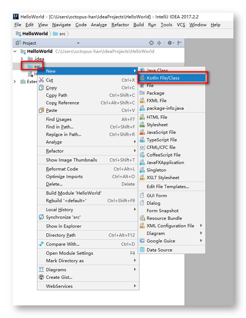Screen dimensions: 246x318
Task: Click the Package folder icon
Action: 142,93
